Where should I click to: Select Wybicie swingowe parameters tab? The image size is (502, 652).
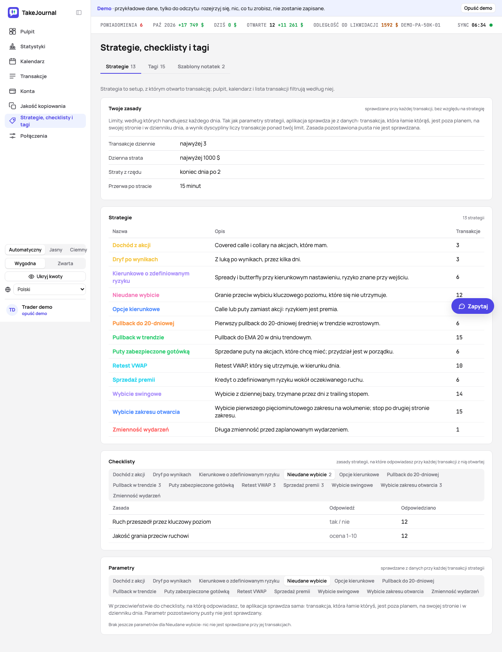[x=338, y=592]
